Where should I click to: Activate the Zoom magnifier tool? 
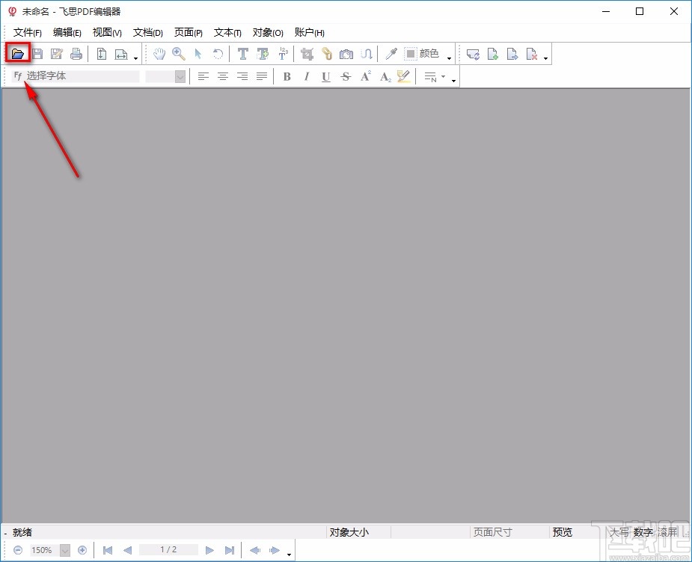point(179,53)
